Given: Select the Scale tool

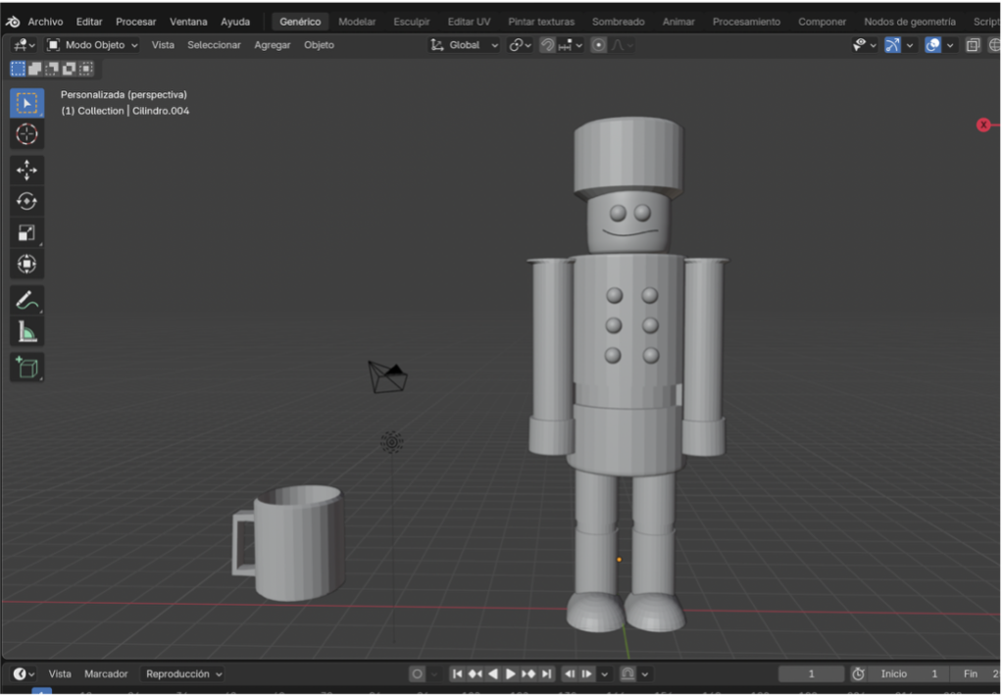Looking at the screenshot, I should tap(26, 231).
